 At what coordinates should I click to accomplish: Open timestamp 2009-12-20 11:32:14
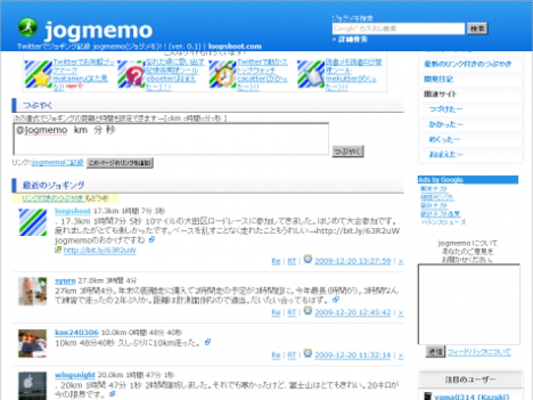tap(352, 355)
